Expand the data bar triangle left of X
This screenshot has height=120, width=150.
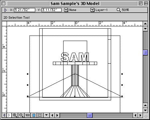tap(5, 10)
